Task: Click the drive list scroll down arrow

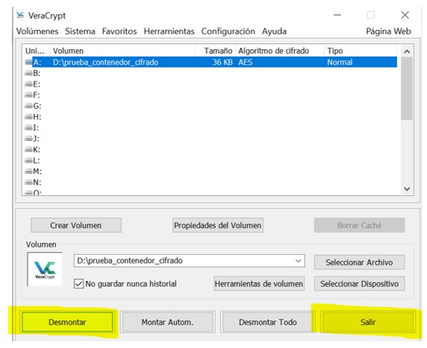Action: (407, 189)
